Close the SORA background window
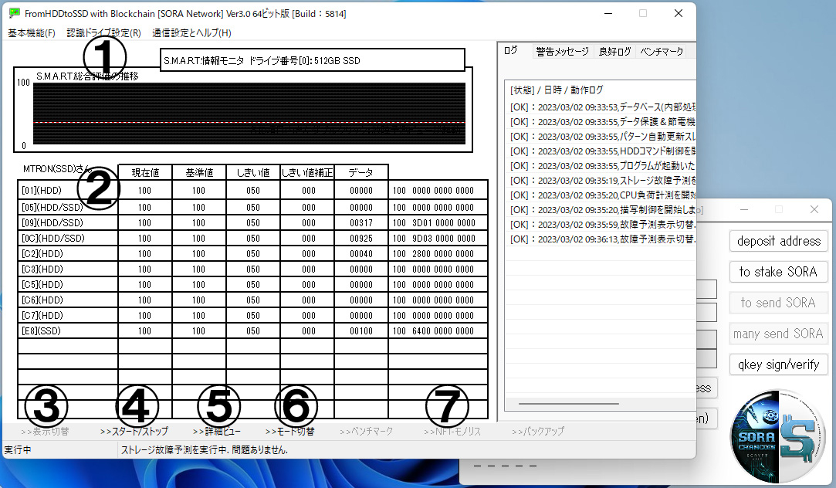This screenshot has width=836, height=488. point(814,209)
